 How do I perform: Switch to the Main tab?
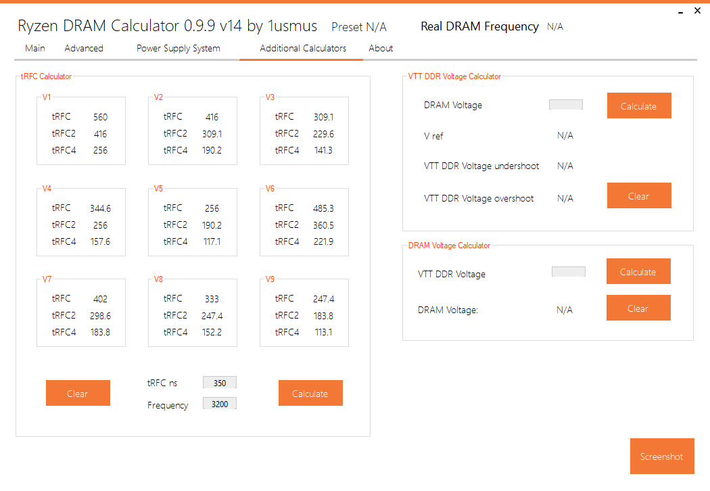[35, 48]
